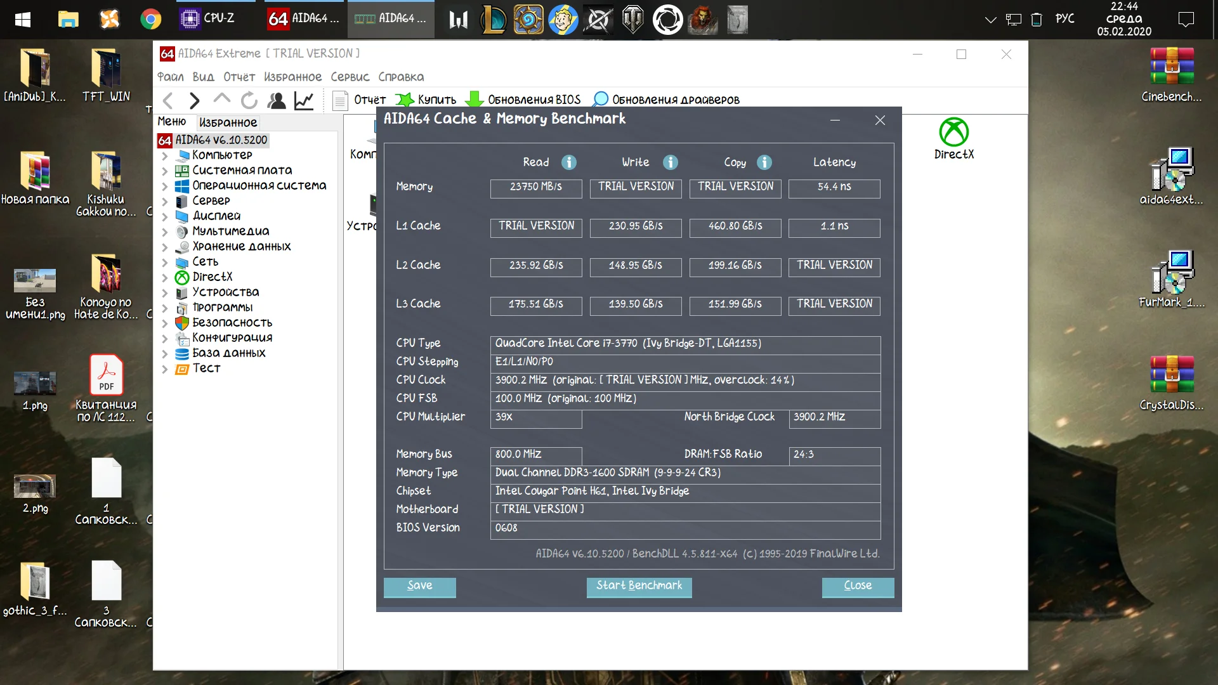Click the Read benchmark info icon
This screenshot has height=685, width=1218.
[569, 162]
